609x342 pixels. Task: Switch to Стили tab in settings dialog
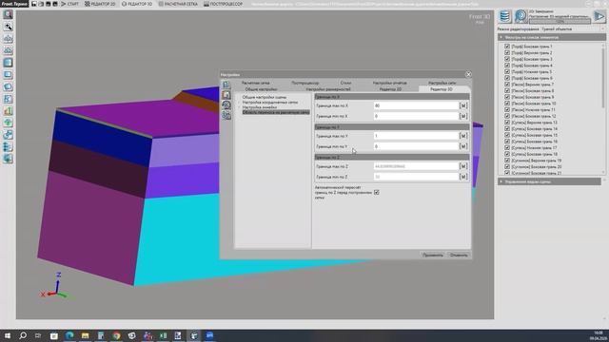click(x=345, y=83)
